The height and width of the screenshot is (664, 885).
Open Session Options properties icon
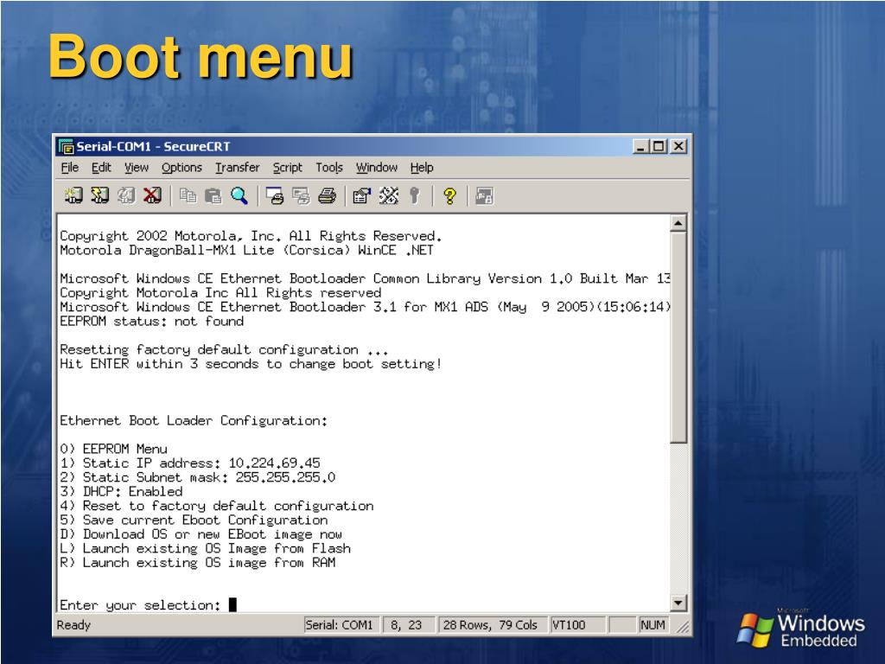[x=362, y=196]
